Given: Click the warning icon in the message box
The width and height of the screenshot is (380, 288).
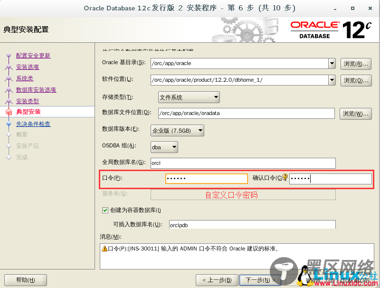Looking at the screenshot, I should [x=104, y=249].
